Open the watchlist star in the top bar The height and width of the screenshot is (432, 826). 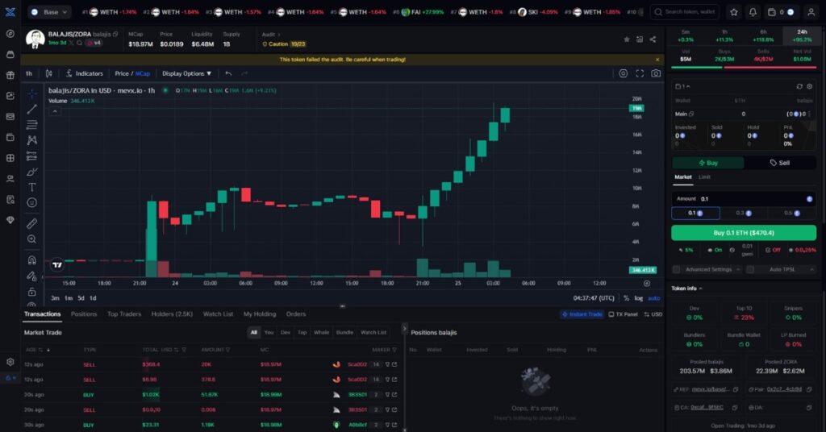coord(734,11)
